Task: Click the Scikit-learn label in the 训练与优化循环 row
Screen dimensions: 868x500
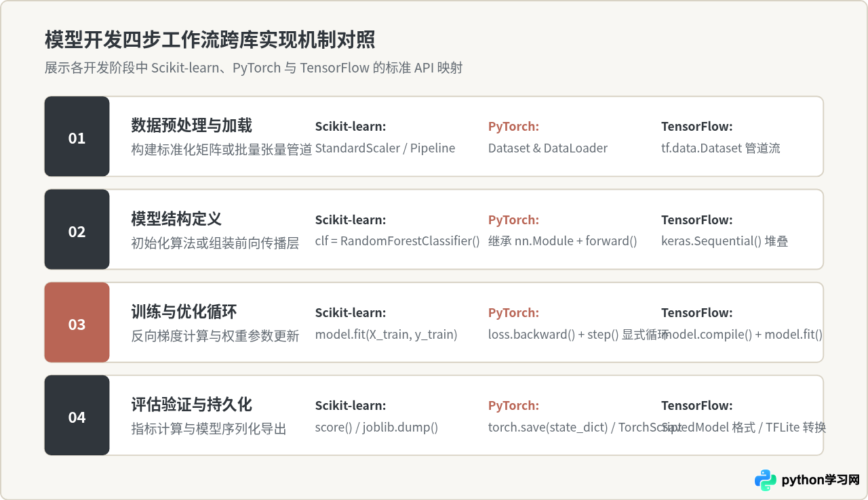Action: [351, 313]
